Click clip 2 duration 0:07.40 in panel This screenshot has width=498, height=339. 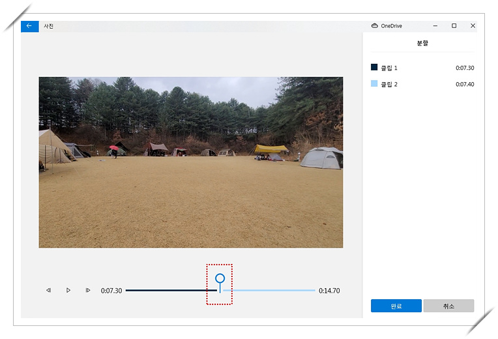coord(465,85)
